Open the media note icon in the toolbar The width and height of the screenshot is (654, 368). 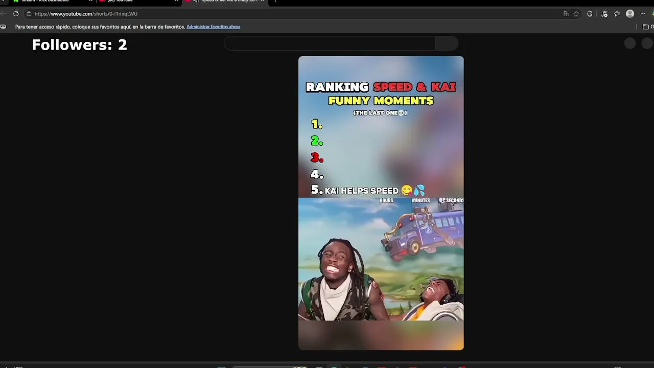tap(604, 14)
